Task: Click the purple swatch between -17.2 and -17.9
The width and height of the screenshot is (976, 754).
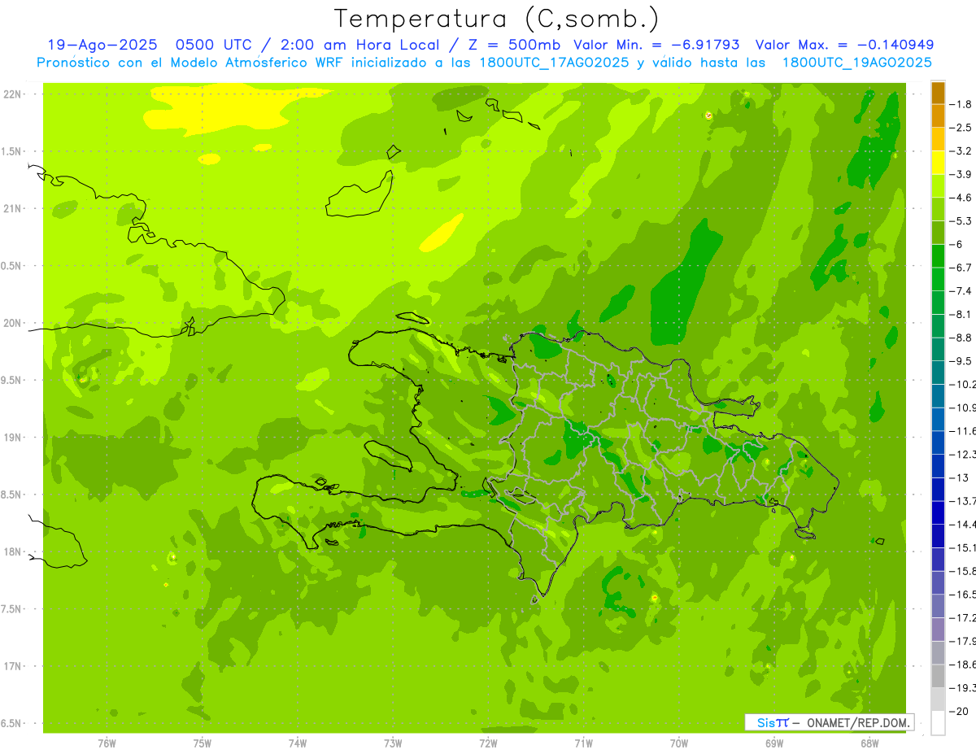Action: coord(938,630)
